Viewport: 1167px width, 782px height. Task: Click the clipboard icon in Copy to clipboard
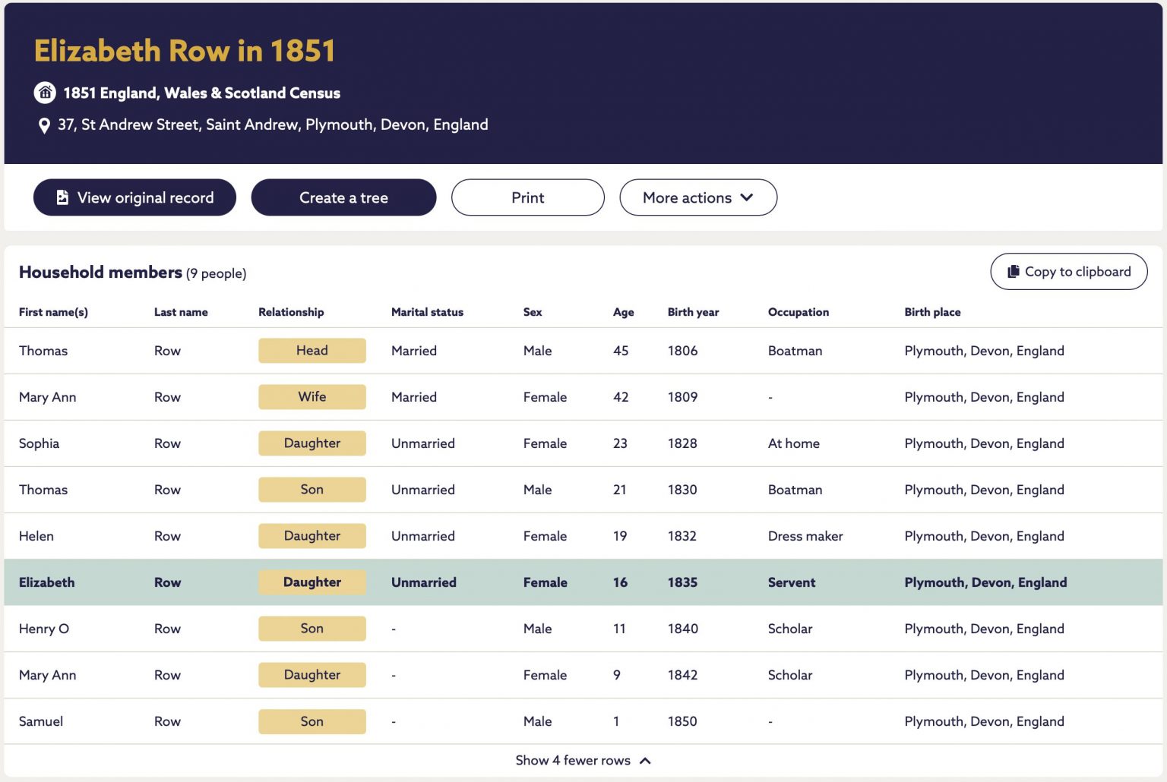(1013, 272)
